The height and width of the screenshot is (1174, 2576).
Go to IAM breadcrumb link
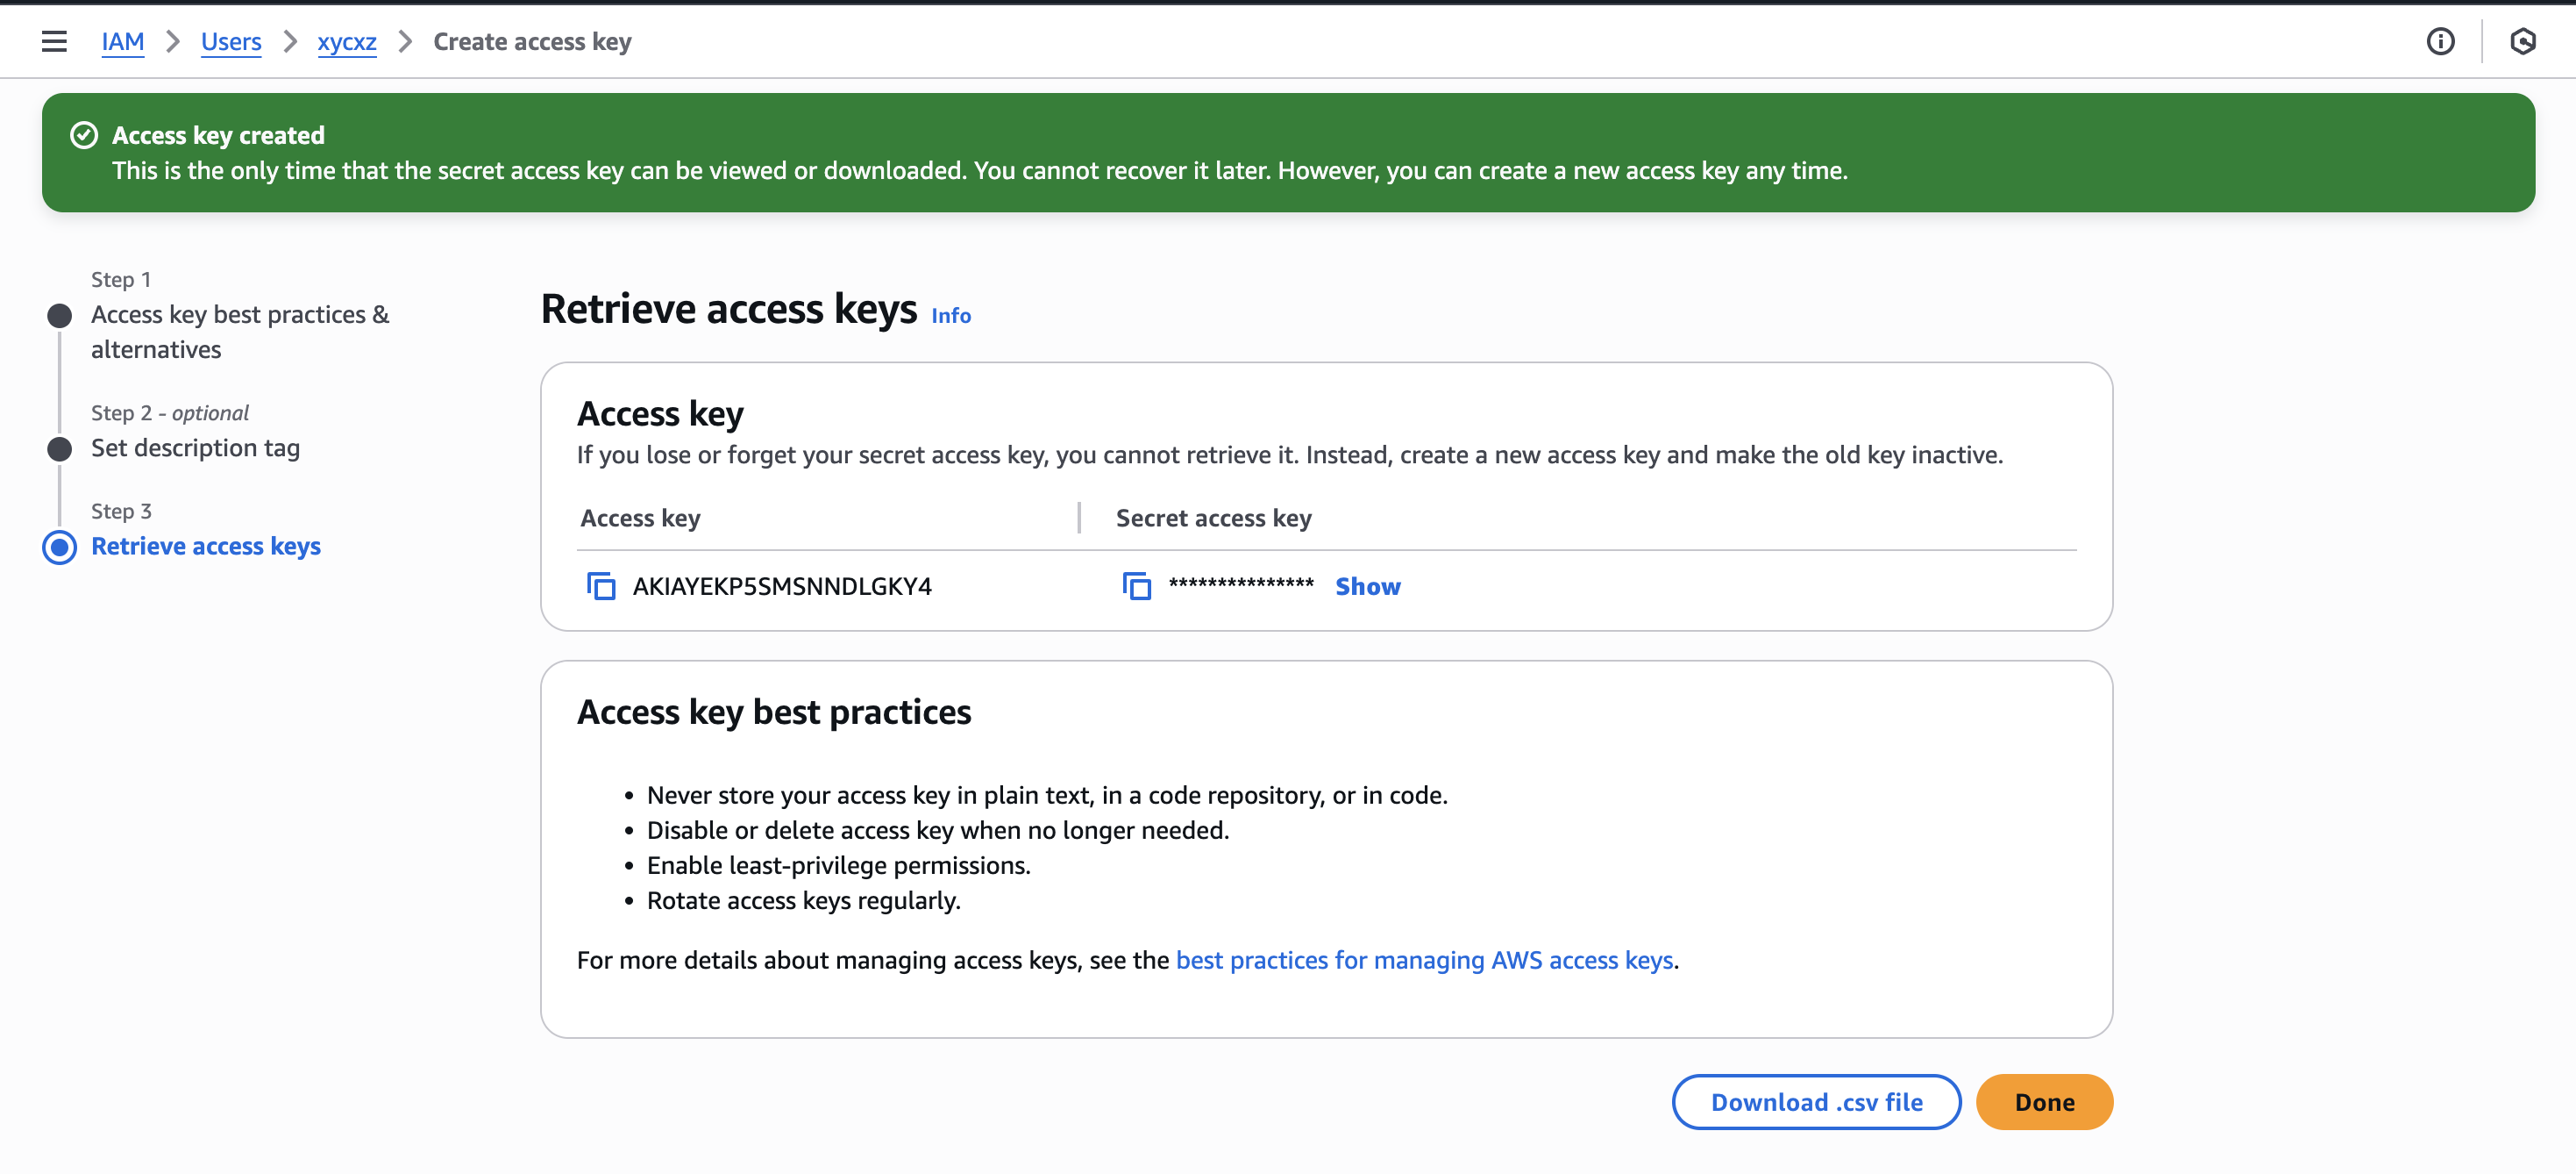tap(123, 41)
